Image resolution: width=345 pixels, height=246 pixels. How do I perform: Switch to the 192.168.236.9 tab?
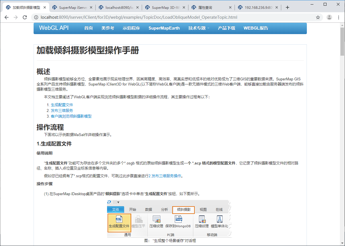pyautogui.click(x=258, y=8)
